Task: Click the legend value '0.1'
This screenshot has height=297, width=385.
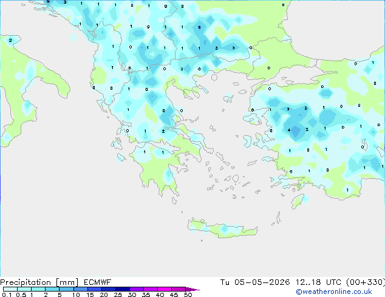Action: click(7, 295)
